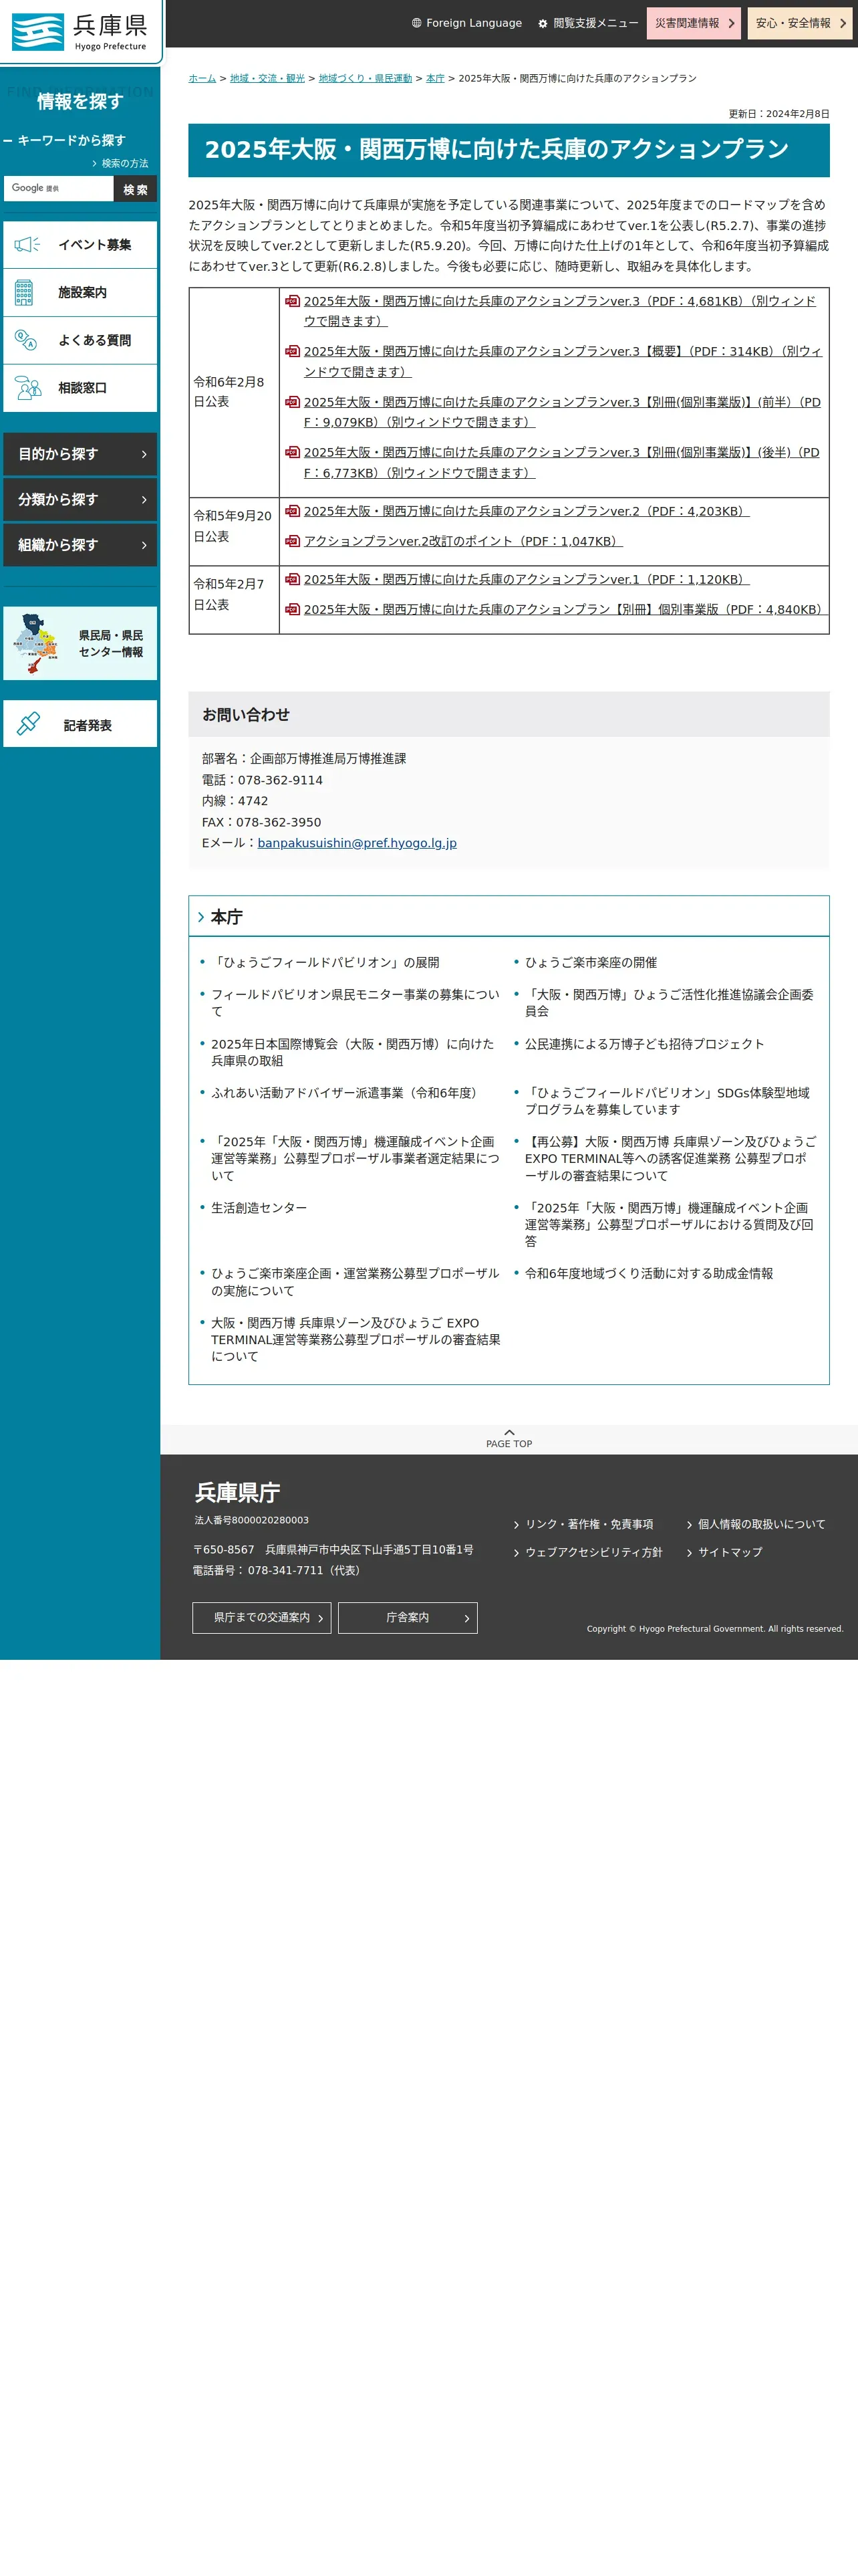Viewport: 858px width, 2576px height.
Task: Open 生活創造センター link
Action: (x=259, y=1208)
